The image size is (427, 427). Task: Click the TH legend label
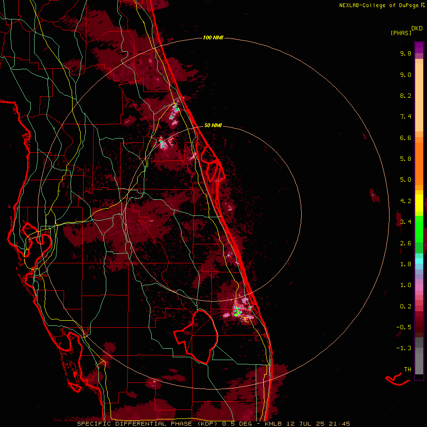[x=408, y=370]
